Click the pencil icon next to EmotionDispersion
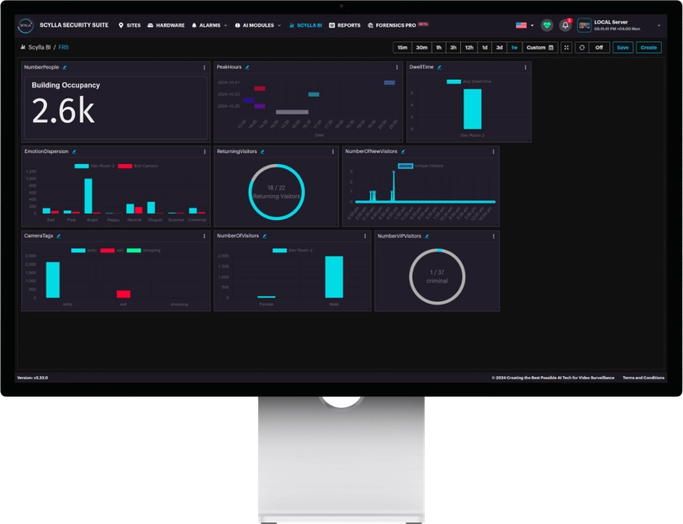The height and width of the screenshot is (524, 683). click(74, 151)
